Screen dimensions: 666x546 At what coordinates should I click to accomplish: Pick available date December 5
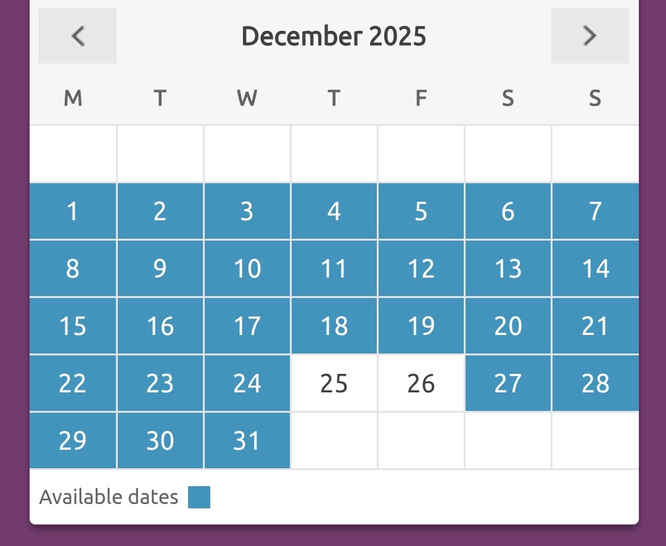point(421,211)
